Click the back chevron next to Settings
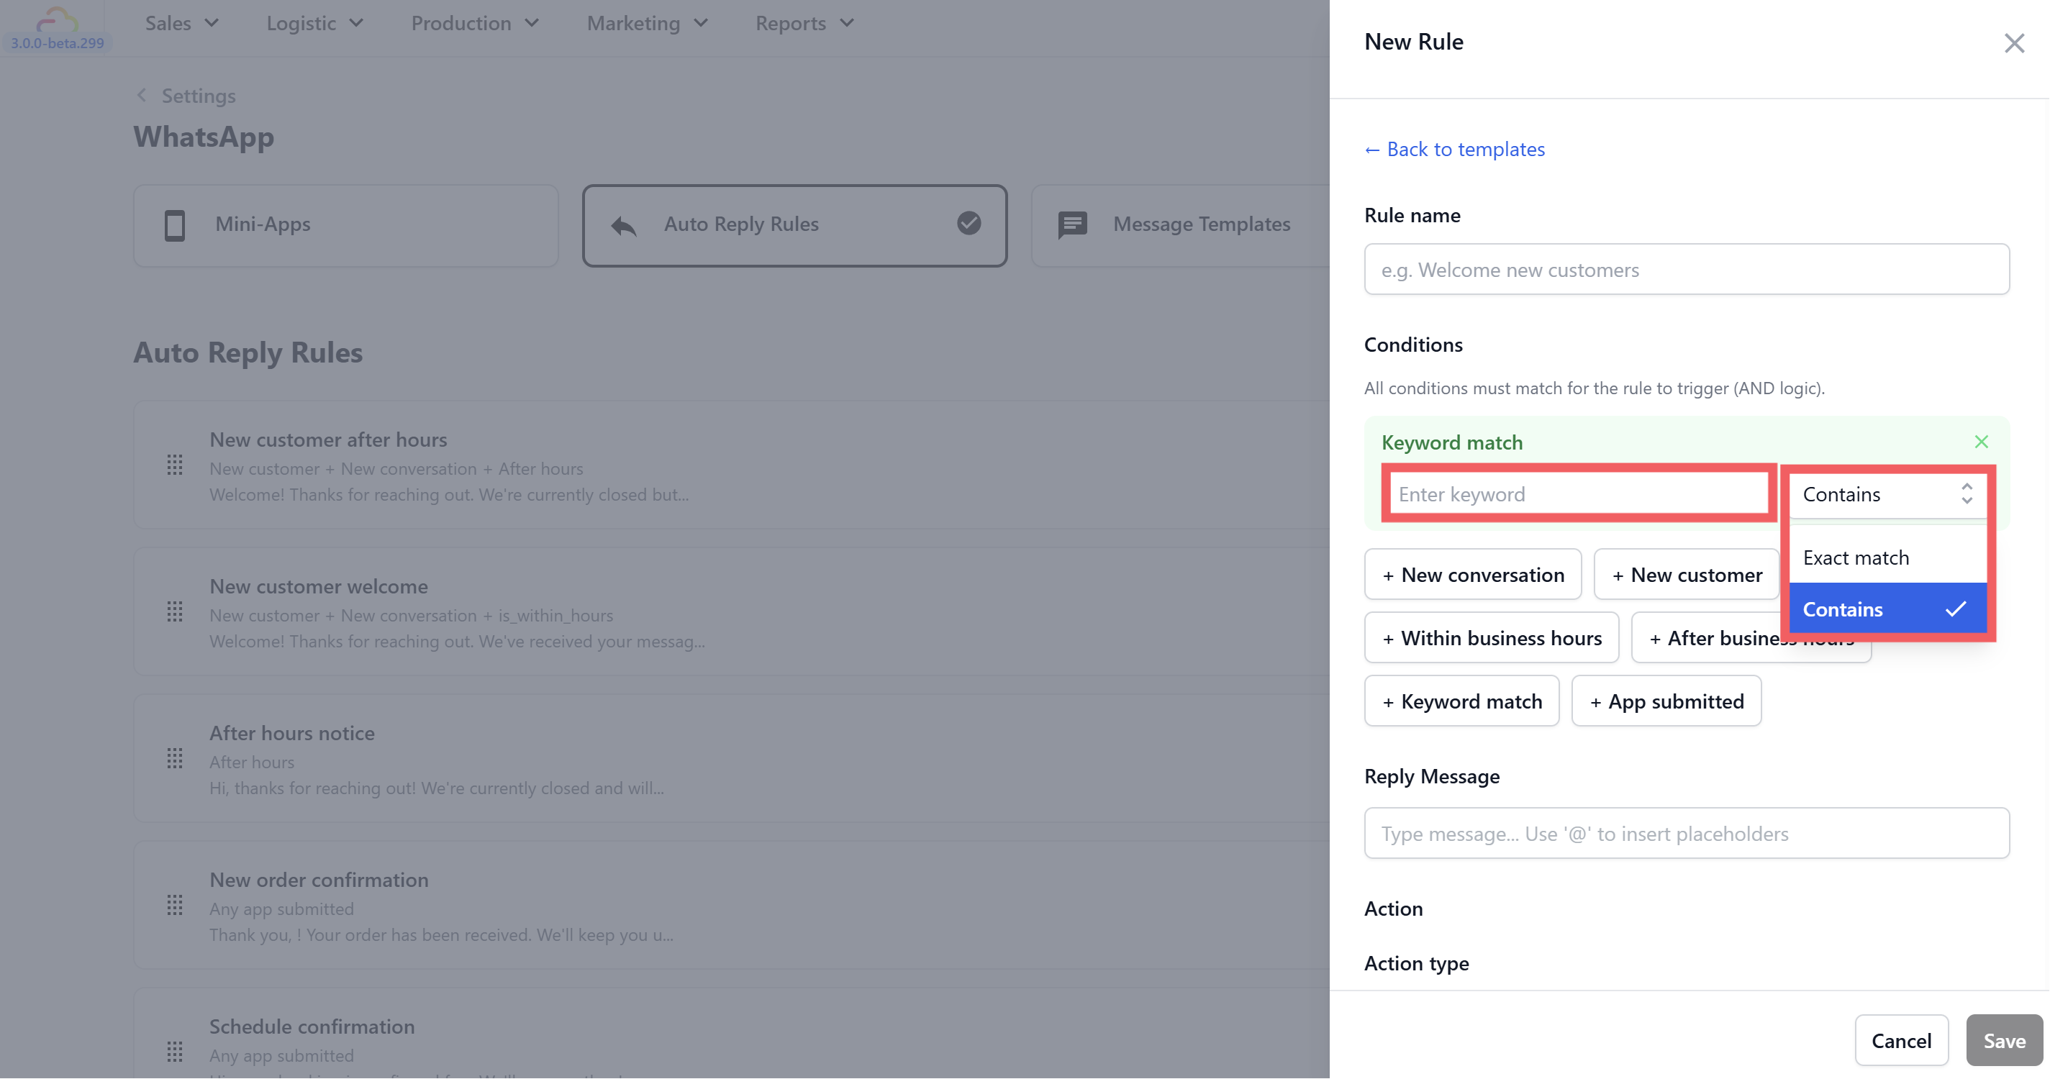Viewport: 2050px width, 1079px height. (142, 96)
